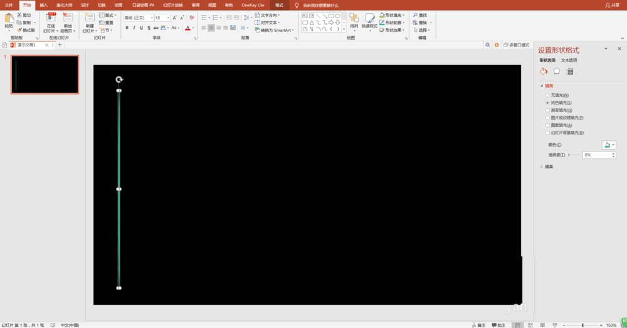Open Text Direction (文字方向) dropdown
Image resolution: width=627 pixels, height=328 pixels.
click(x=267, y=15)
